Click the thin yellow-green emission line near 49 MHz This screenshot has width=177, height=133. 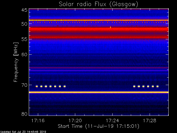[x=99, y=20]
